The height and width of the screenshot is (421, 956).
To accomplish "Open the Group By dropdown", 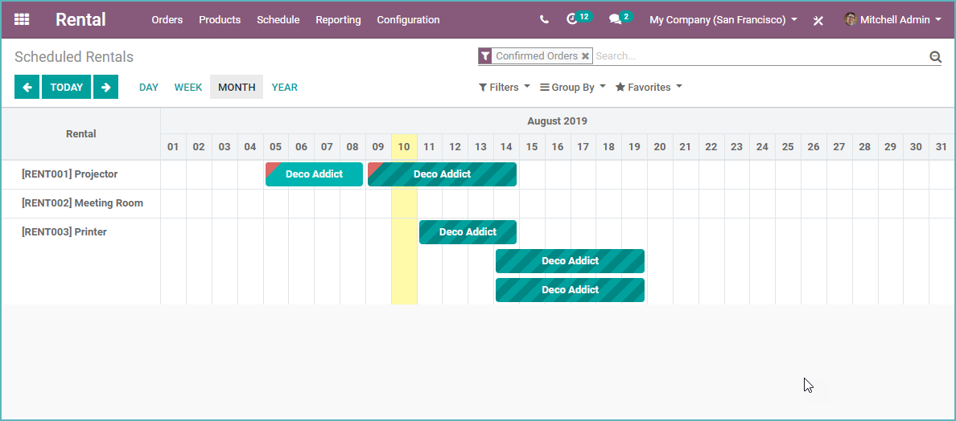I will point(573,87).
